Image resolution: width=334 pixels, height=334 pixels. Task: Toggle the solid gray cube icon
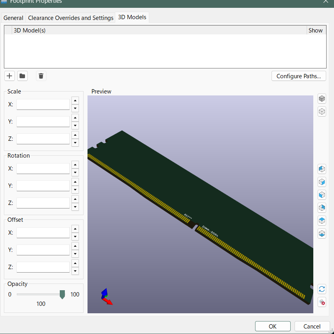(x=322, y=99)
